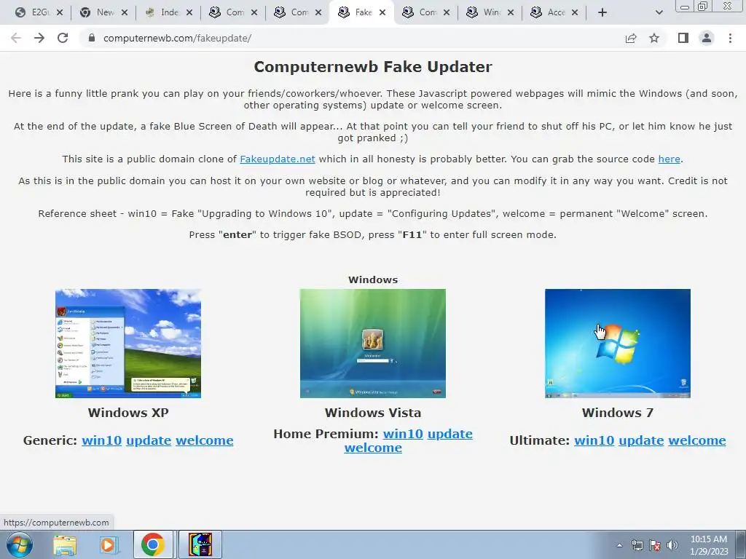This screenshot has height=559, width=746.
Task: Show hidden system tray icons
Action: [619, 545]
